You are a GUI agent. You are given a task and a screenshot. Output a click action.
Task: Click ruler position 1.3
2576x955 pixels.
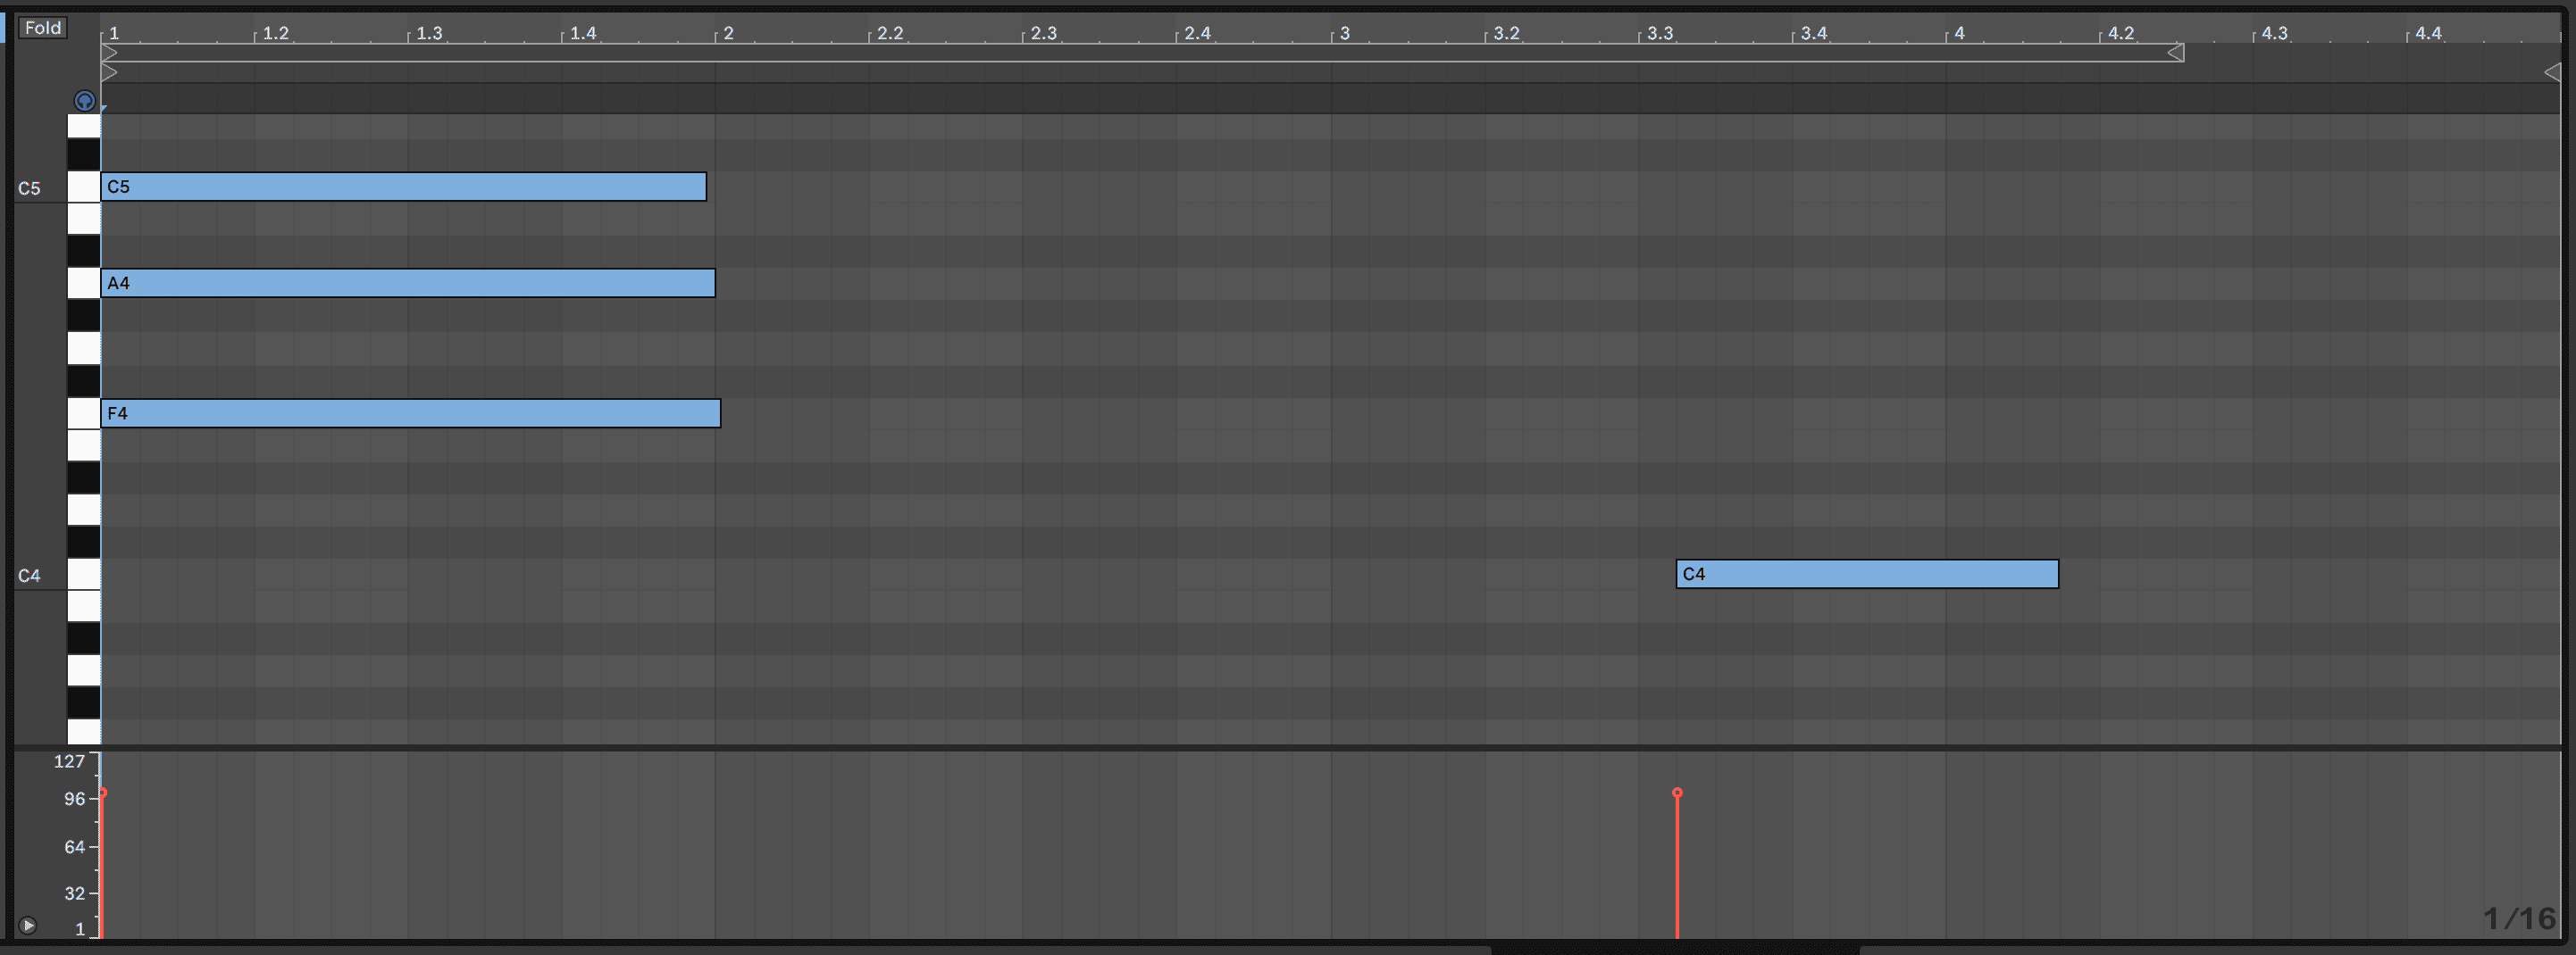[429, 33]
